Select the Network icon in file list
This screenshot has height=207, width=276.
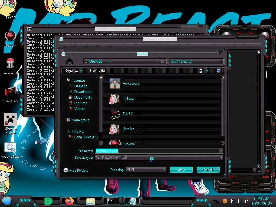[115, 142]
